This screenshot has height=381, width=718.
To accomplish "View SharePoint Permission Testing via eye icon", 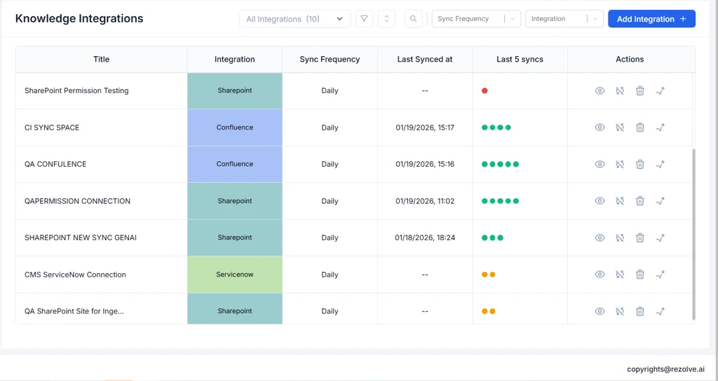I will coord(600,91).
